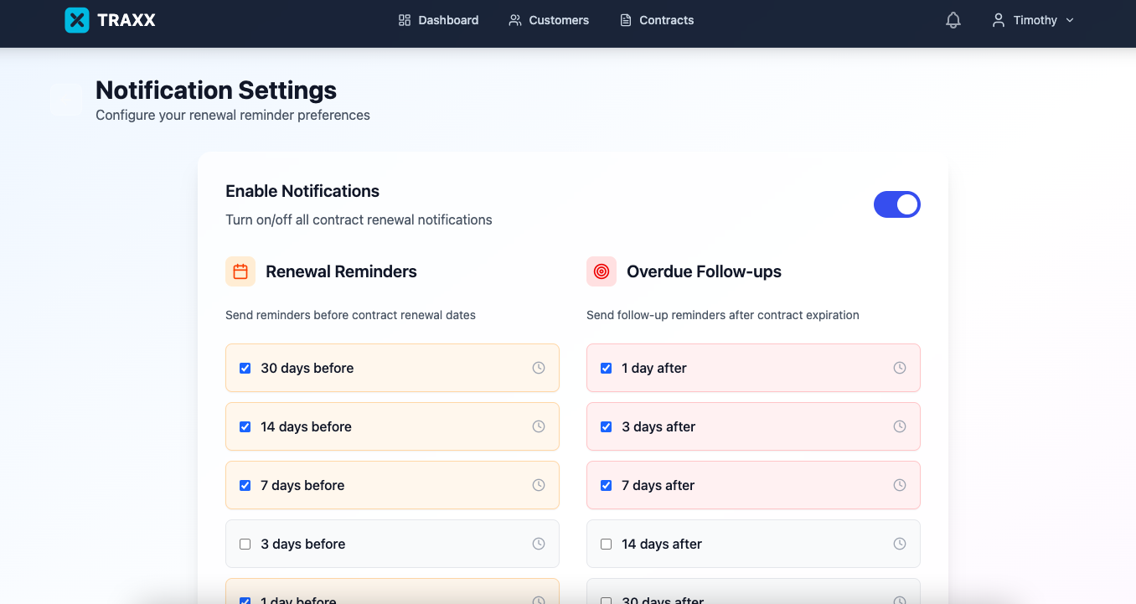Screen dimensions: 1136x604
Task: Click the Notification Settings page heading
Action: point(216,90)
